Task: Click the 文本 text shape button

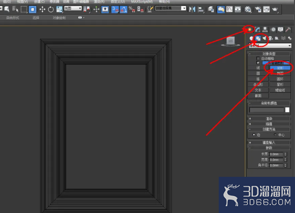Action: click(258, 90)
